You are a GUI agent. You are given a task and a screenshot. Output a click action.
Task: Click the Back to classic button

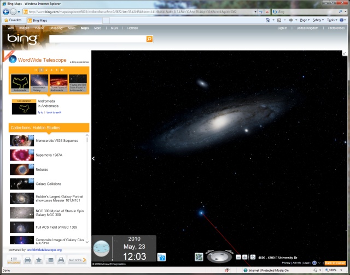(335, 263)
